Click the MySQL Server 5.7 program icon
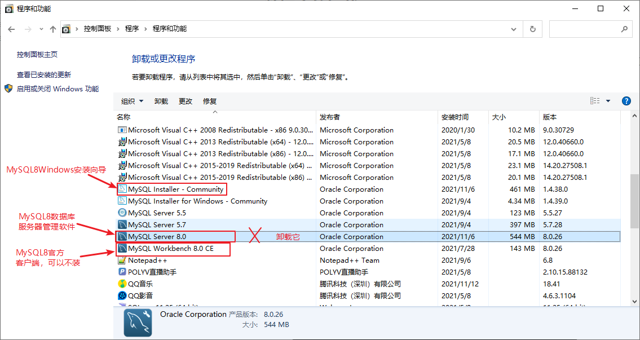The height and width of the screenshot is (340, 640). pos(122,224)
